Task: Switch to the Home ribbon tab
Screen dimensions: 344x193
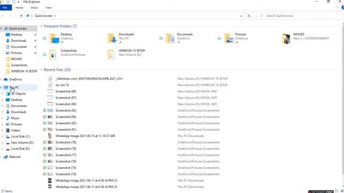Action: click(19, 8)
